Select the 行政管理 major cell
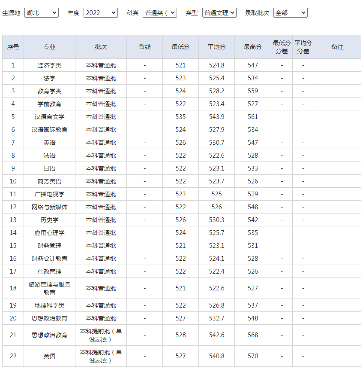 49,271
